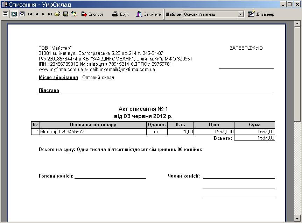Viewport: 302px width, 223px height.
Task: Click the price 1567,000 cell
Action: coord(214,132)
